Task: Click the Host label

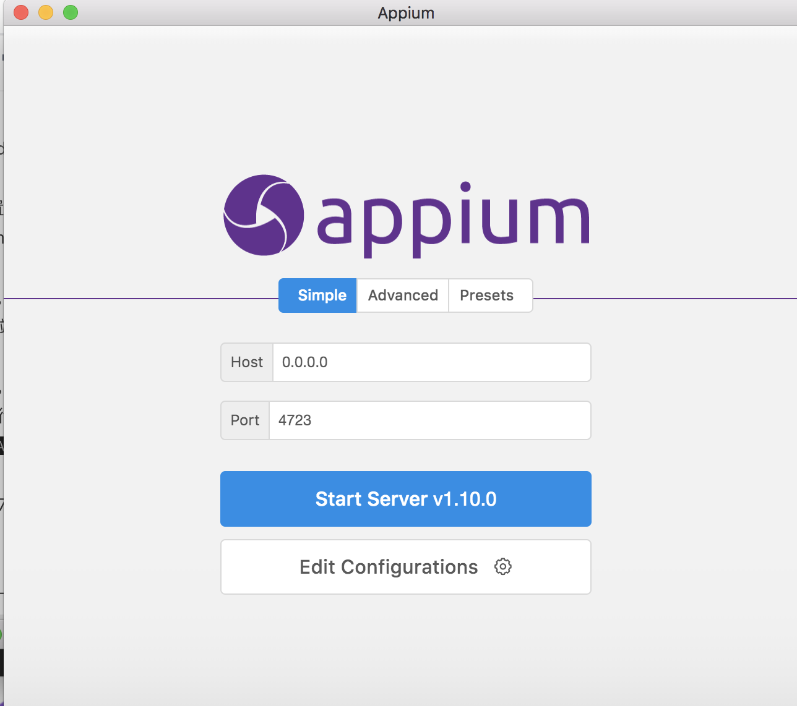Action: tap(247, 362)
